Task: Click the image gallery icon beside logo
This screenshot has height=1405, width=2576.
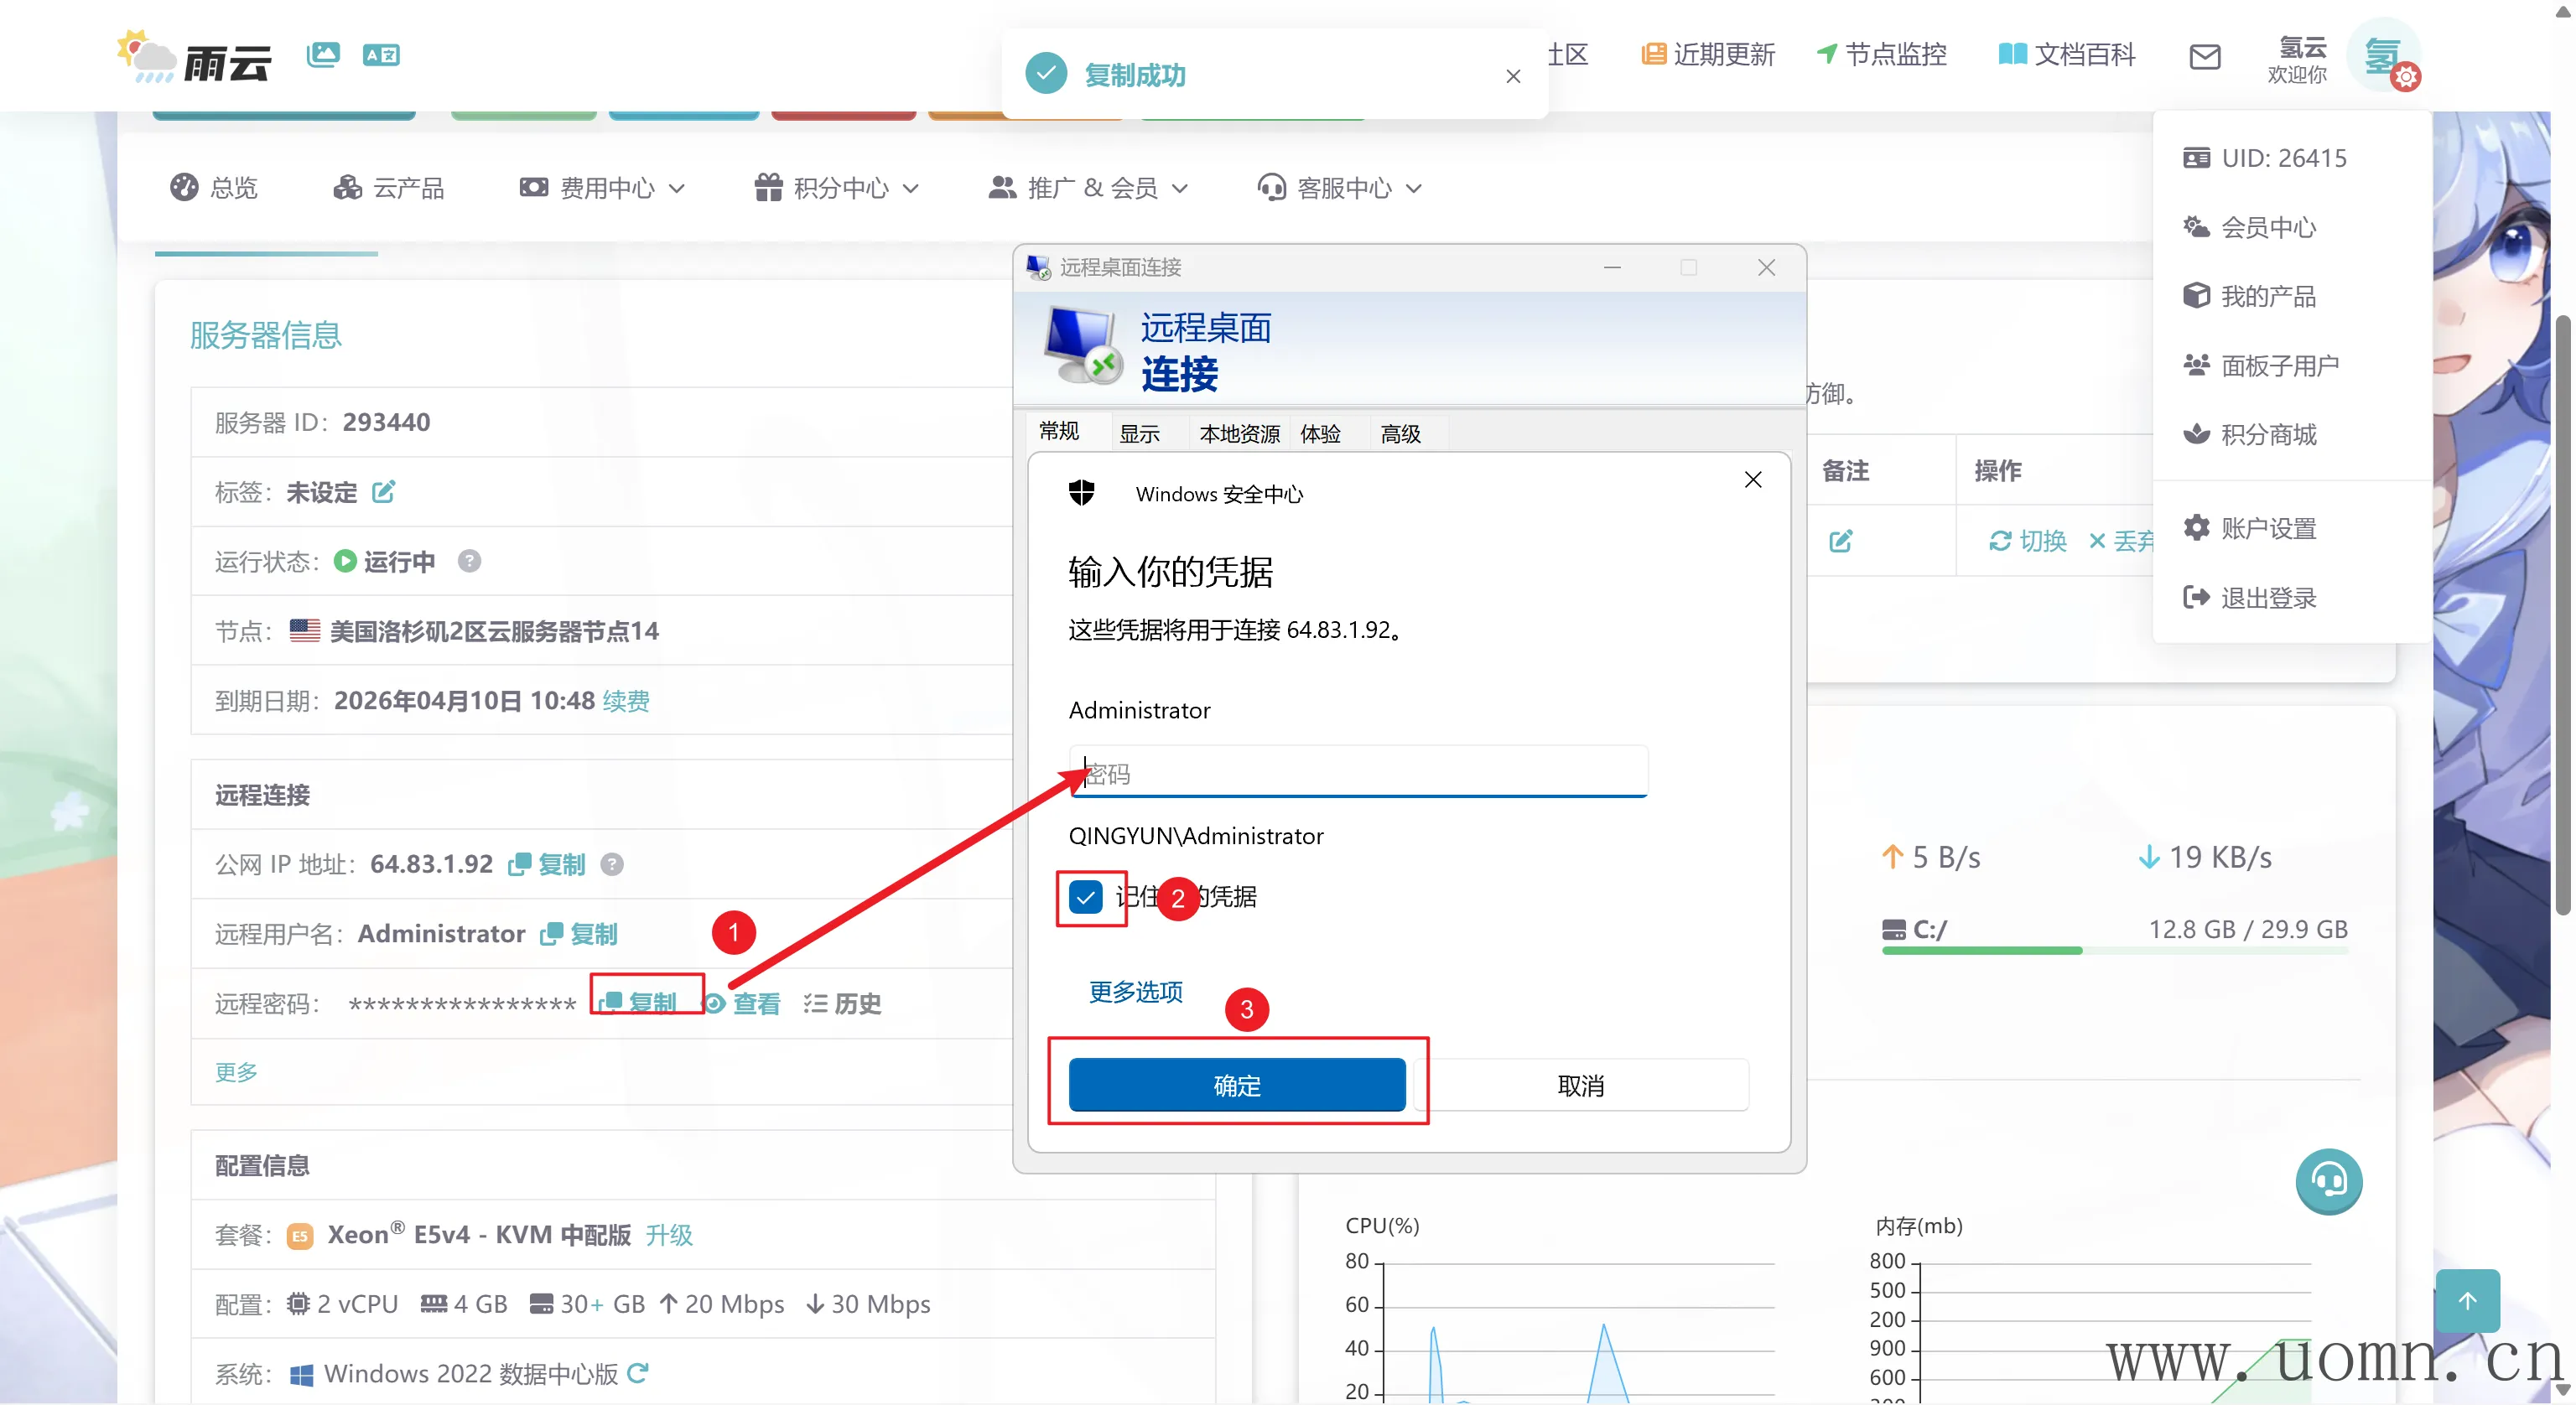Action: pos(323,54)
